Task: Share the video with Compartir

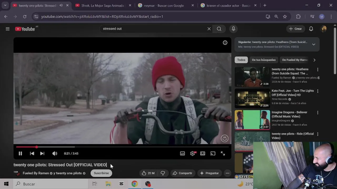Action: coord(182,173)
